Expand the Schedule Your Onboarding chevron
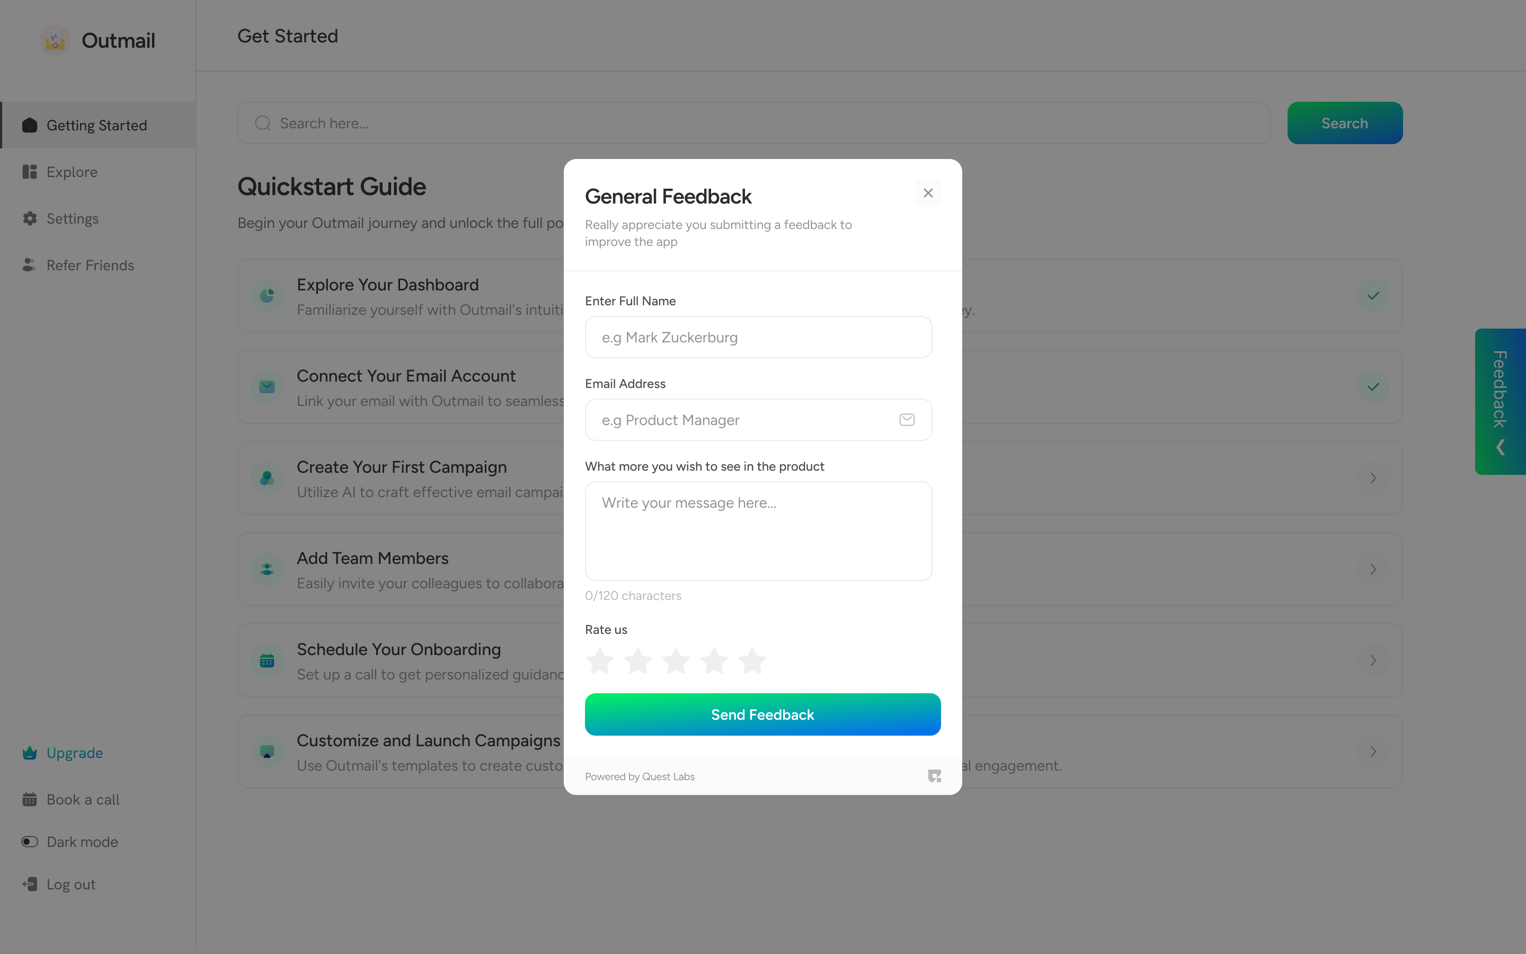Screen dimensions: 1526x954 coord(1373,660)
